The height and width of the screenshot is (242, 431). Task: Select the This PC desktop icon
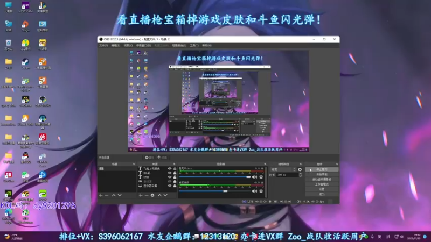8,7
